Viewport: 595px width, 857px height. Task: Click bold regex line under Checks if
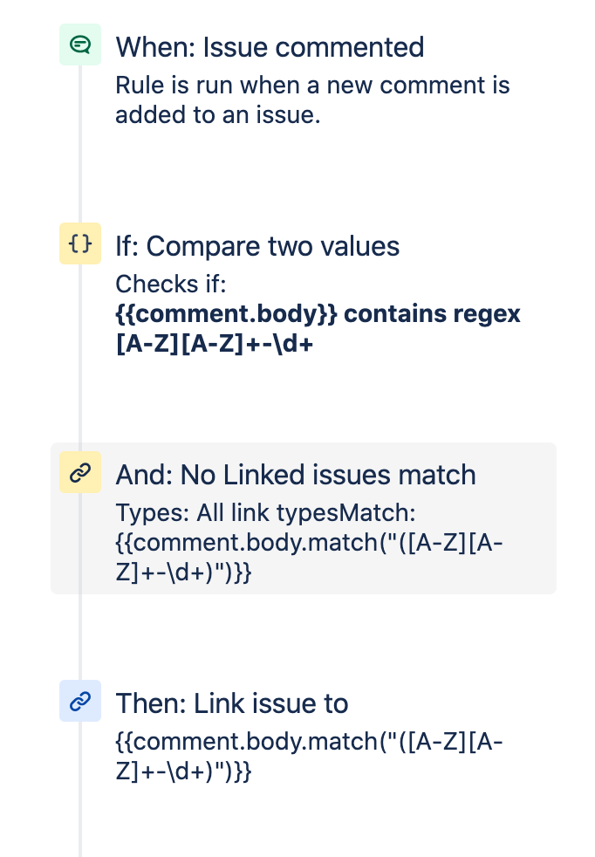(x=214, y=344)
